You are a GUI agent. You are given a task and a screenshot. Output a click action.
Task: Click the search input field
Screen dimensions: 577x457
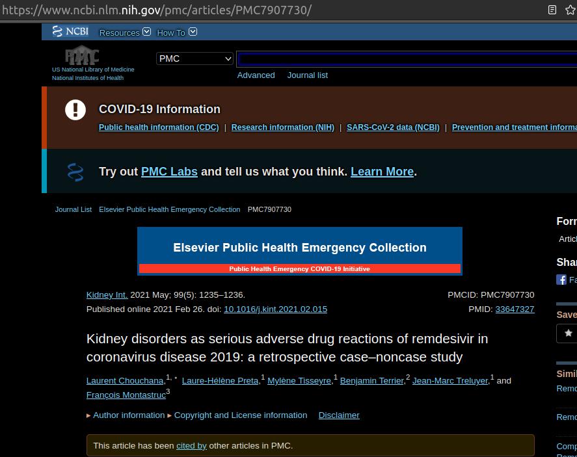pos(407,59)
